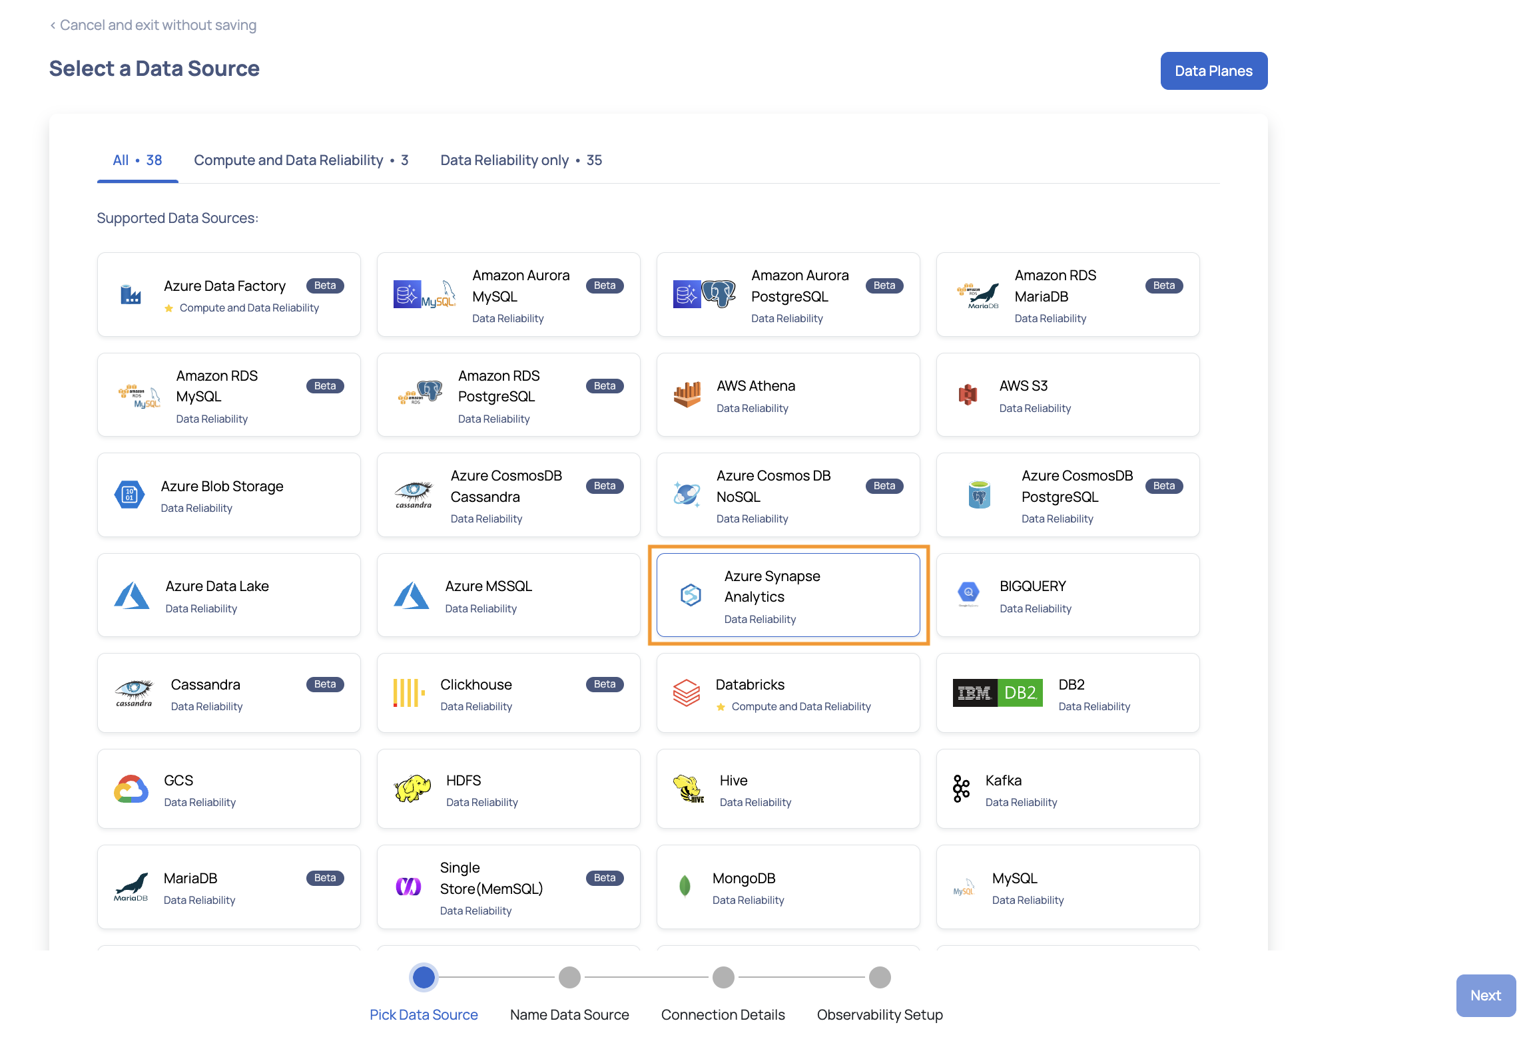Click the AWS Athena orange icon
Viewport: 1537px width, 1041px height.
click(687, 395)
